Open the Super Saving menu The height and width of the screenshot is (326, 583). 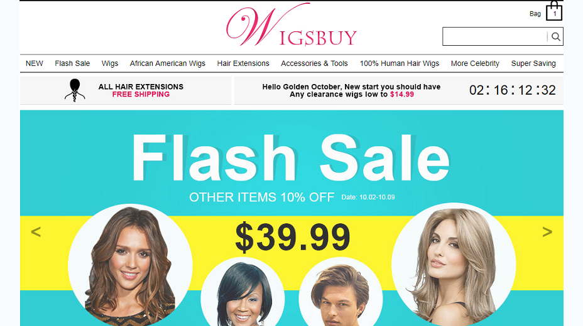pyautogui.click(x=533, y=63)
